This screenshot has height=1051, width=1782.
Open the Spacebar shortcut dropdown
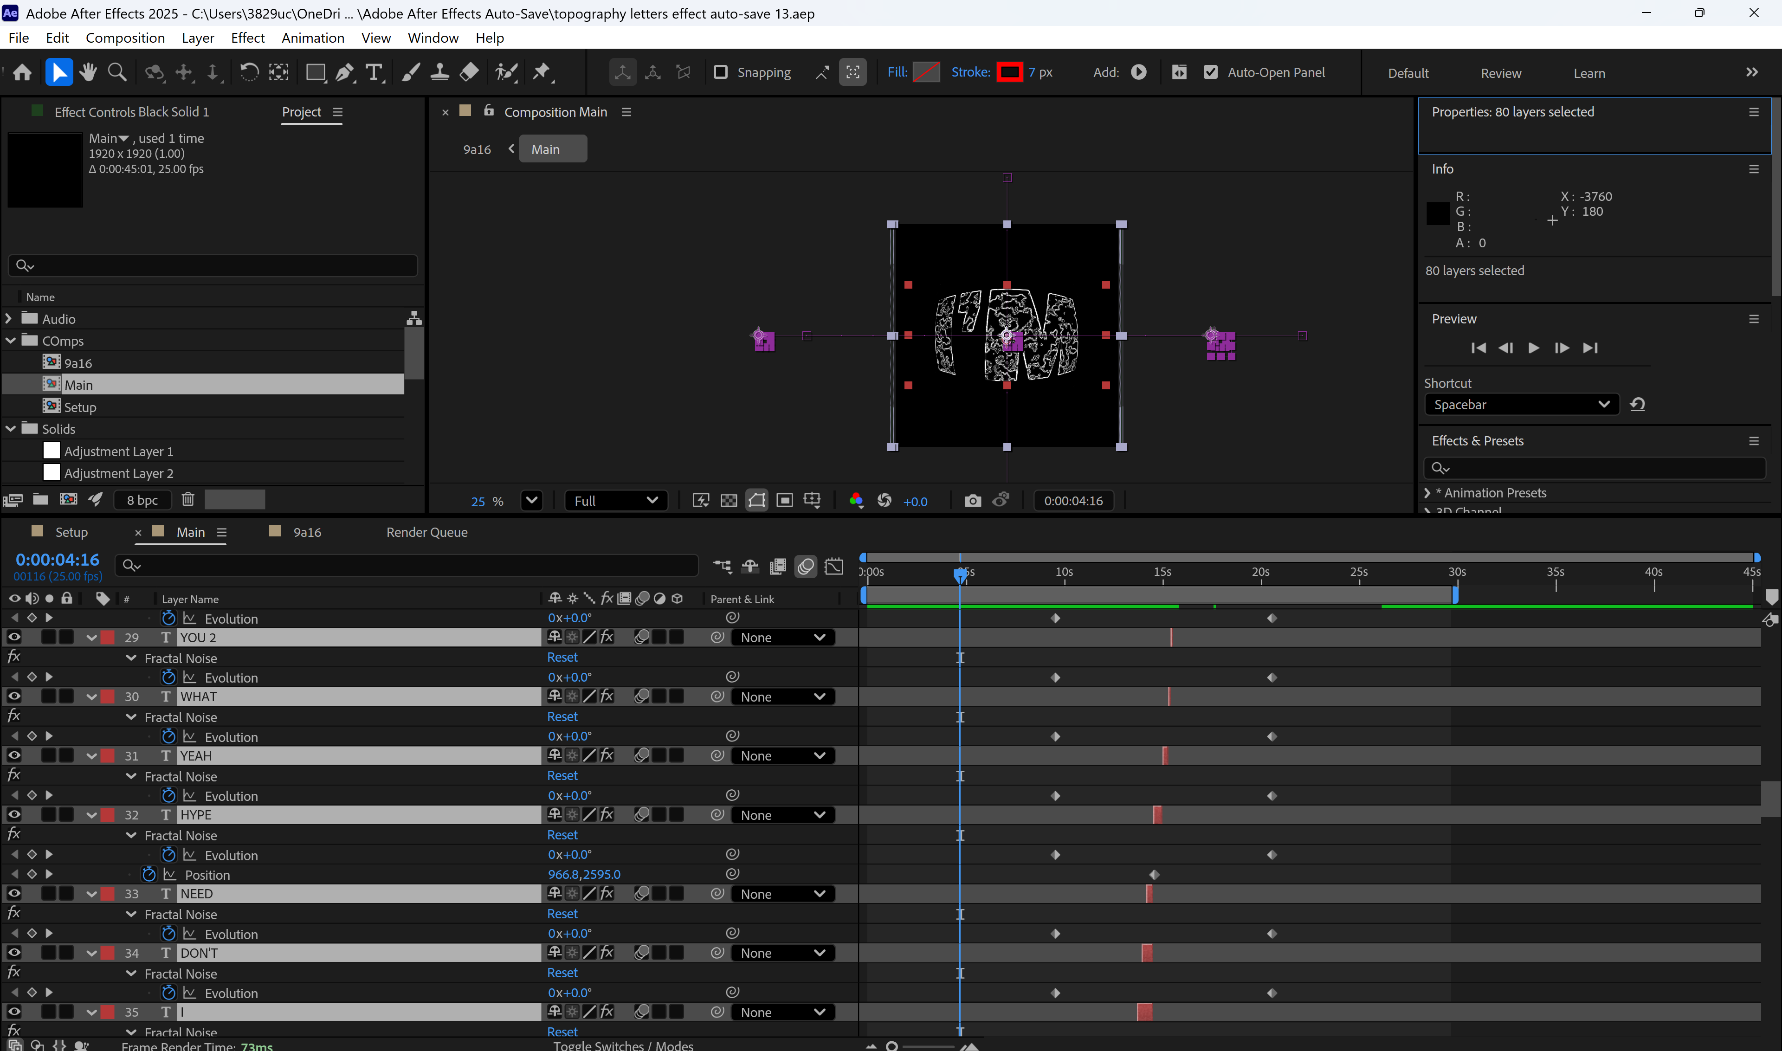[1521, 405]
